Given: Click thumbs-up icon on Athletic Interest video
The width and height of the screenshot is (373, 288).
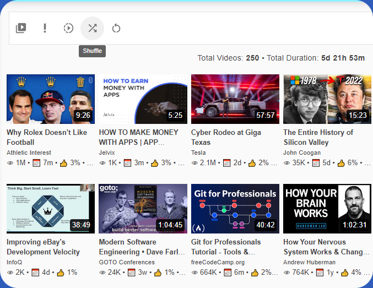Looking at the screenshot, I should (x=63, y=163).
